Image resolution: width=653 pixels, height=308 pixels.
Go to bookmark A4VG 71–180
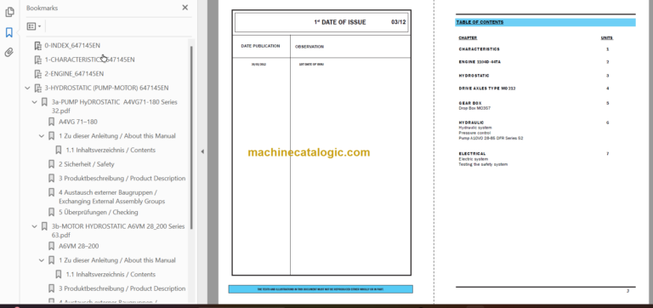coord(78,122)
